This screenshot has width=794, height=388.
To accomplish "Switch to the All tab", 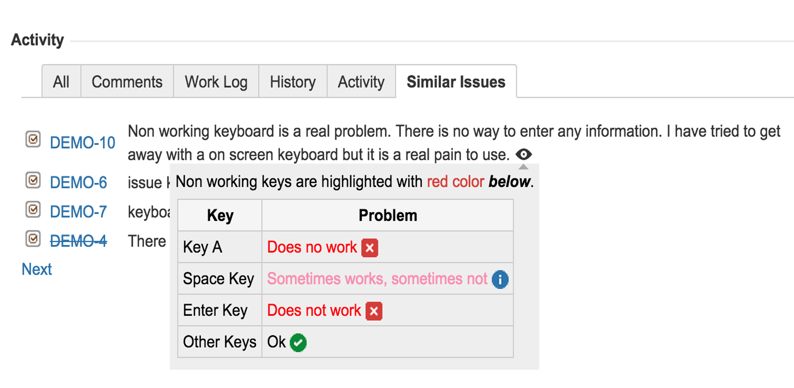I will (61, 82).
